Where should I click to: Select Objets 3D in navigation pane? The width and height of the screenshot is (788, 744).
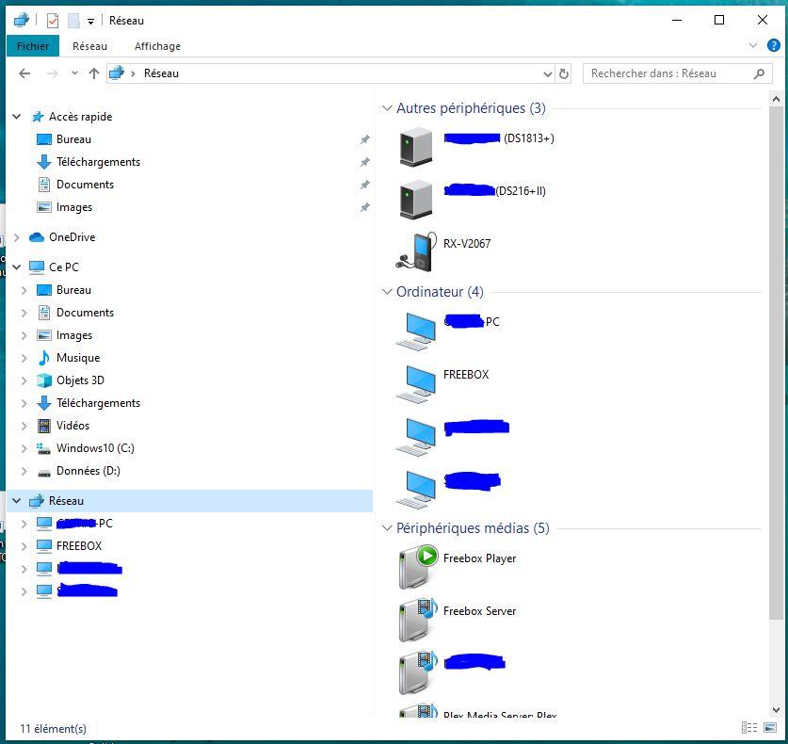click(80, 380)
